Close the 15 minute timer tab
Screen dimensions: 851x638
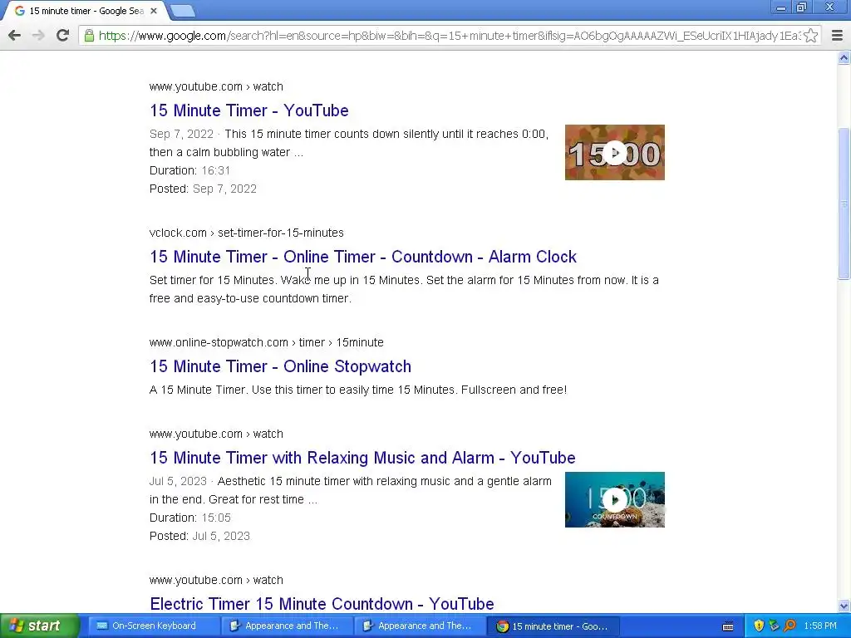click(154, 10)
